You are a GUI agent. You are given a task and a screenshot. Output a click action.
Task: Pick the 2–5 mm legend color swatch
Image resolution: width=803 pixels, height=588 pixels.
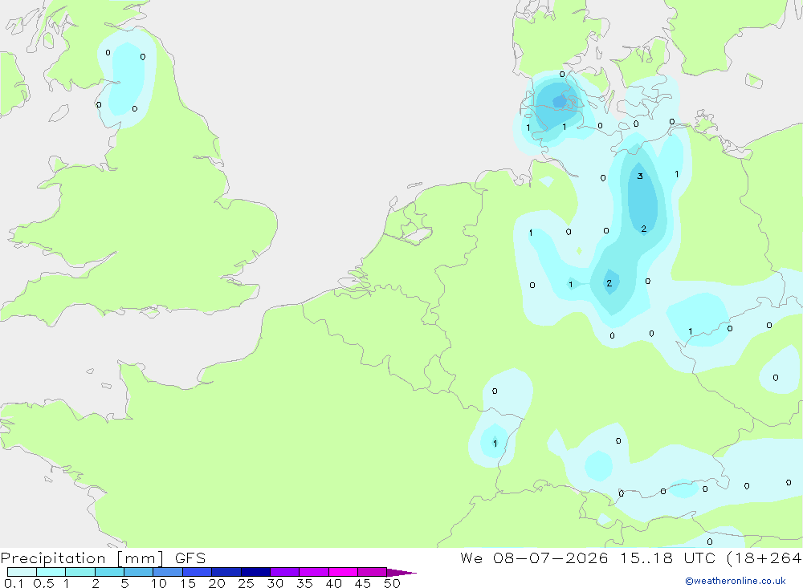click(109, 572)
